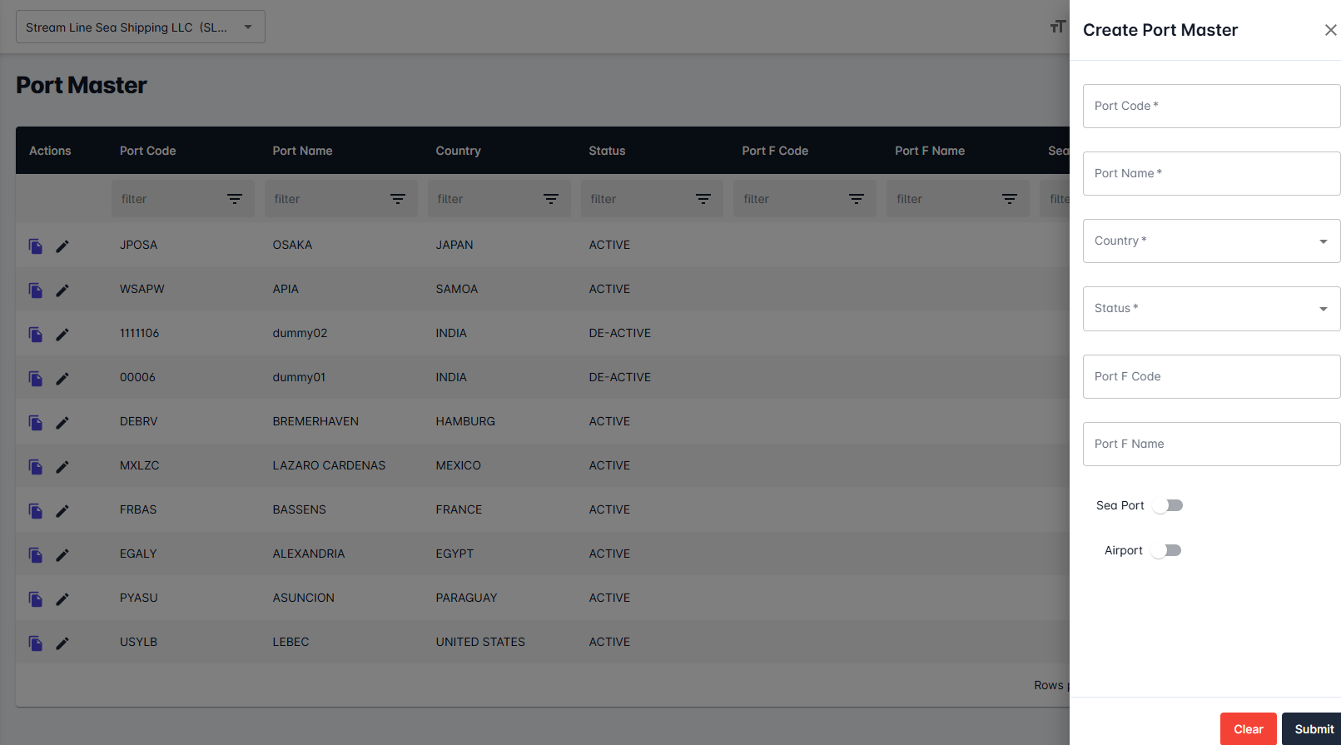Viewport: 1341px width, 745px height.
Task: Select the OSAKA port name cell
Action: [x=292, y=245]
